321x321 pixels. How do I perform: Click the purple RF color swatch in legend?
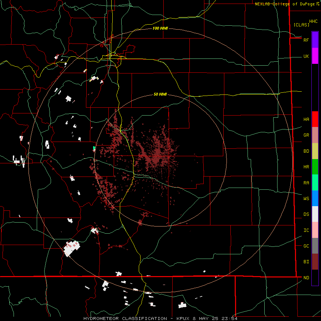click(x=315, y=40)
